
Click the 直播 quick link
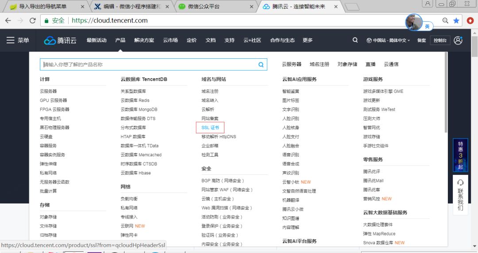tap(370, 64)
